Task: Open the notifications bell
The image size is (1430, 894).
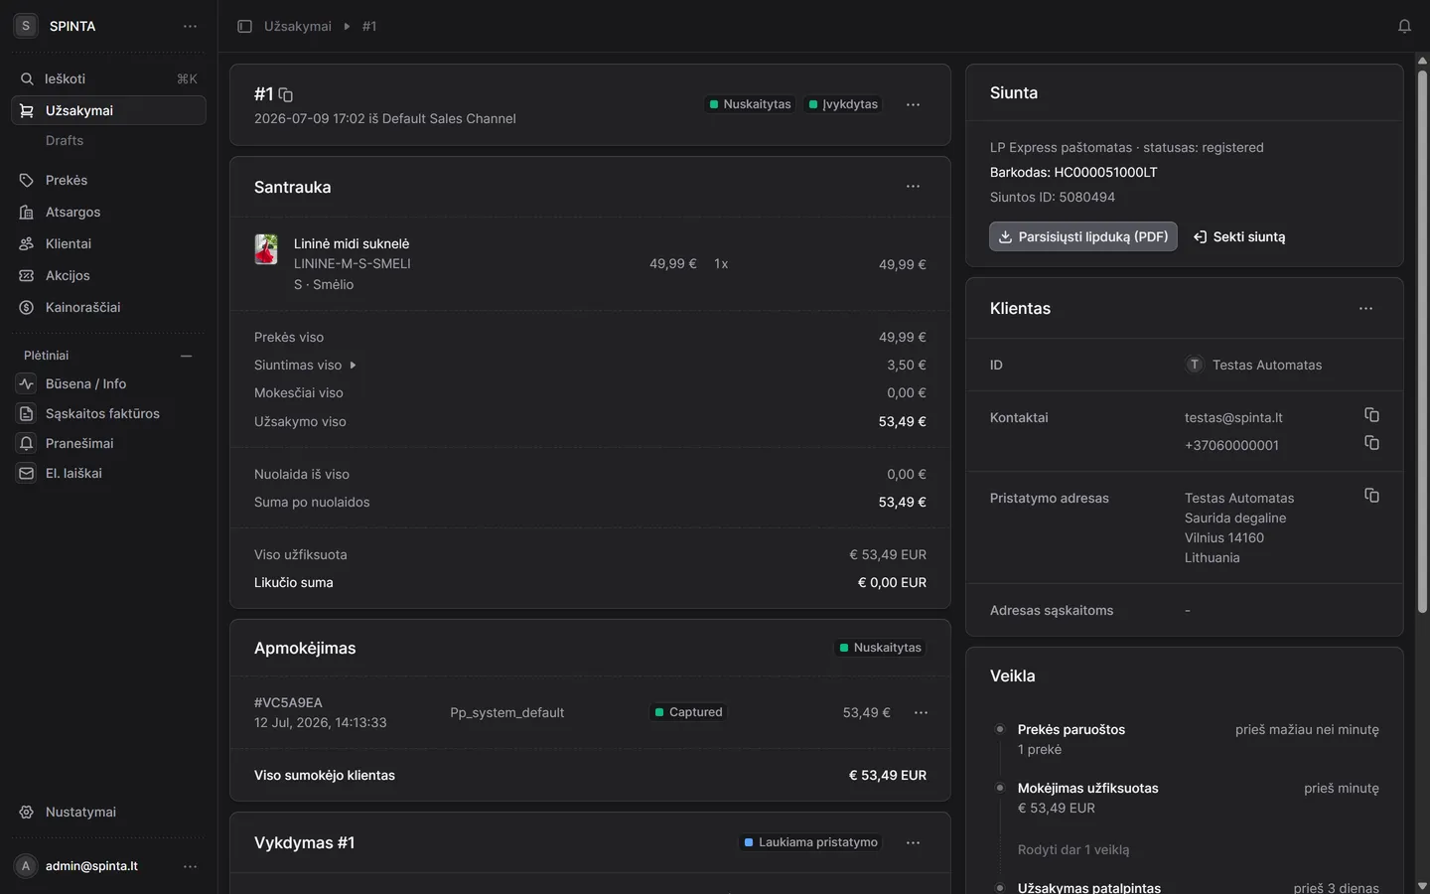Action: (x=1404, y=26)
